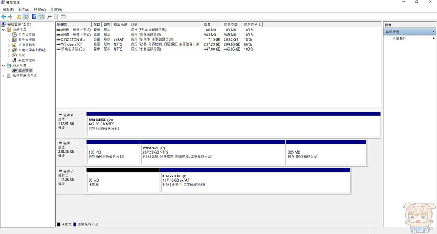Image resolution: width=437 pixels, height=234 pixels.
Task: Select the 事件檢視器 icon in the tree
Action: [x=14, y=39]
